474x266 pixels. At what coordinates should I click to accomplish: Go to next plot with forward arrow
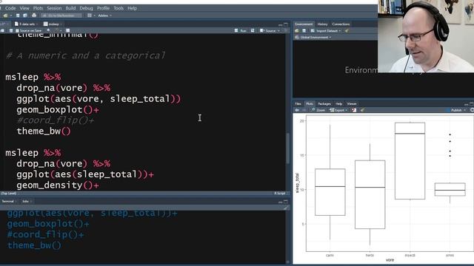(304, 110)
